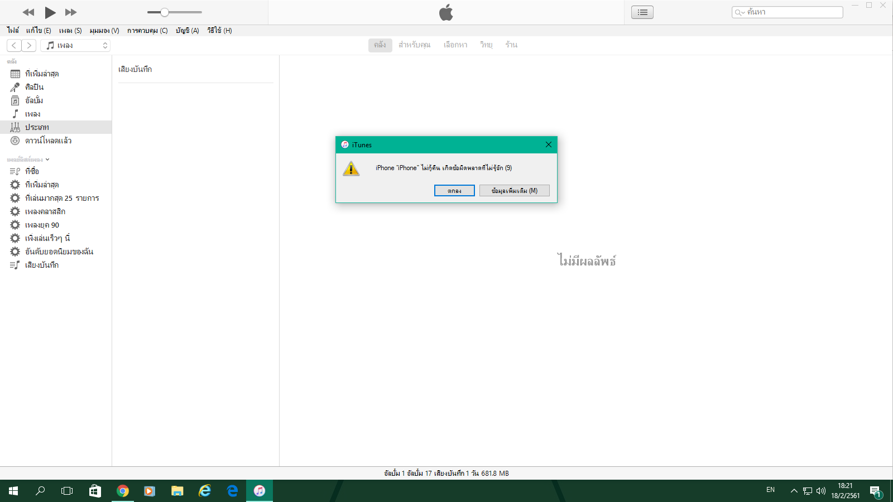Screen dimensions: 893x502
Task: Select อัลบั้ม (Albums) in sidebar
Action: click(x=56, y=100)
